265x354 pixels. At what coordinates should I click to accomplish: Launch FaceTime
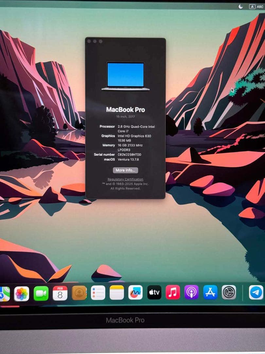click(x=40, y=292)
